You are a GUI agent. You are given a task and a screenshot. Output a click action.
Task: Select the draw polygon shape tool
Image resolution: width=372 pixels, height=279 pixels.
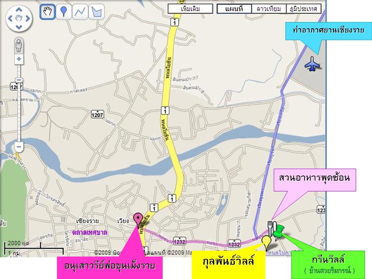coord(96,12)
